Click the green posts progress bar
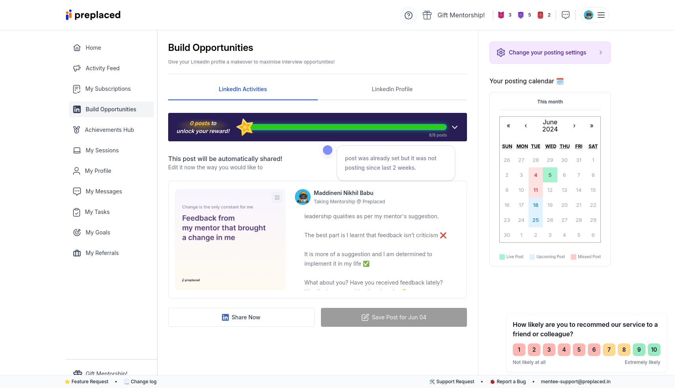Viewport: 675px width, 388px height. coord(349,127)
